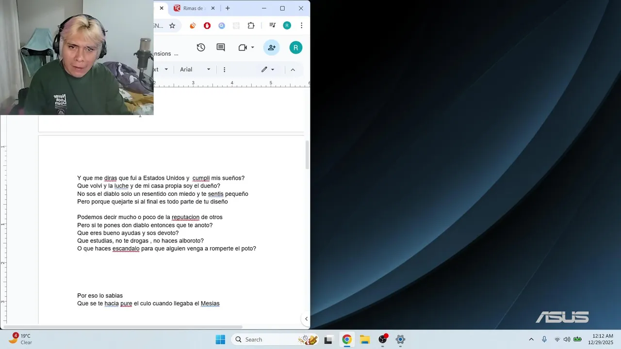621x349 pixels.
Task: Click line starting 'Pero porque quejarte'
Action: click(152, 202)
